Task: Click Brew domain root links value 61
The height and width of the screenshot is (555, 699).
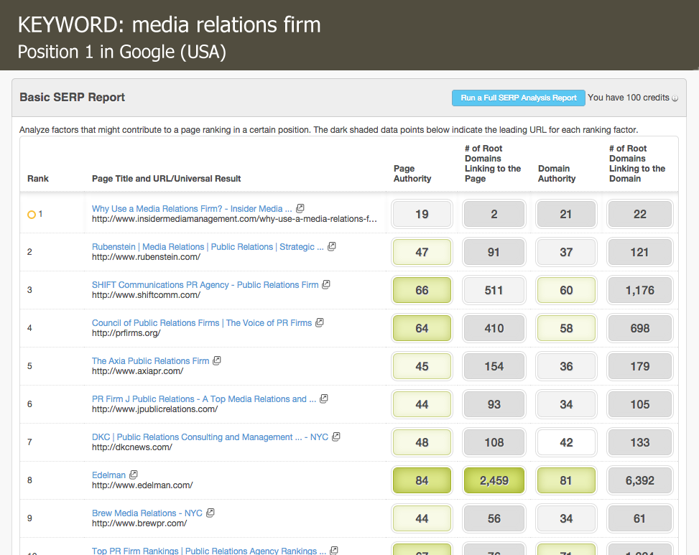Action: (639, 519)
